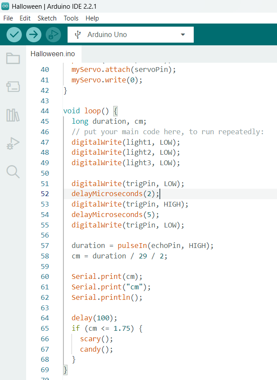Click 'digitalWrite(light3, LOW);' line
277x380 pixels.
tap(126, 163)
